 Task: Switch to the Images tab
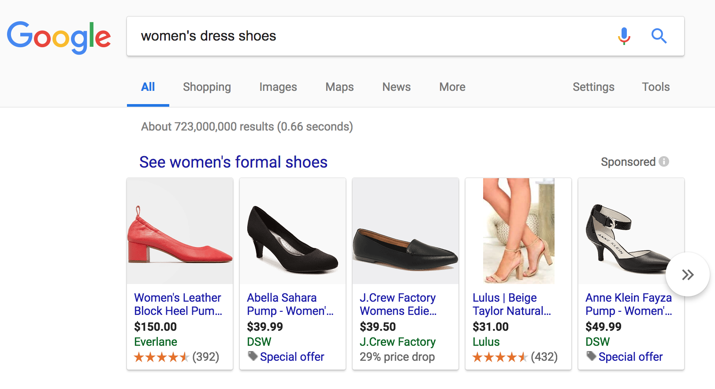click(278, 87)
